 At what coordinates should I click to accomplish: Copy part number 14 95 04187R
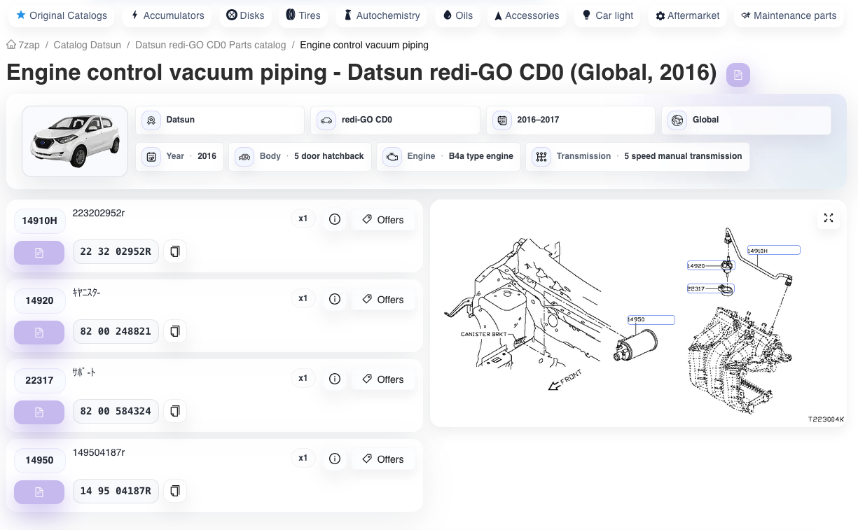click(x=175, y=491)
